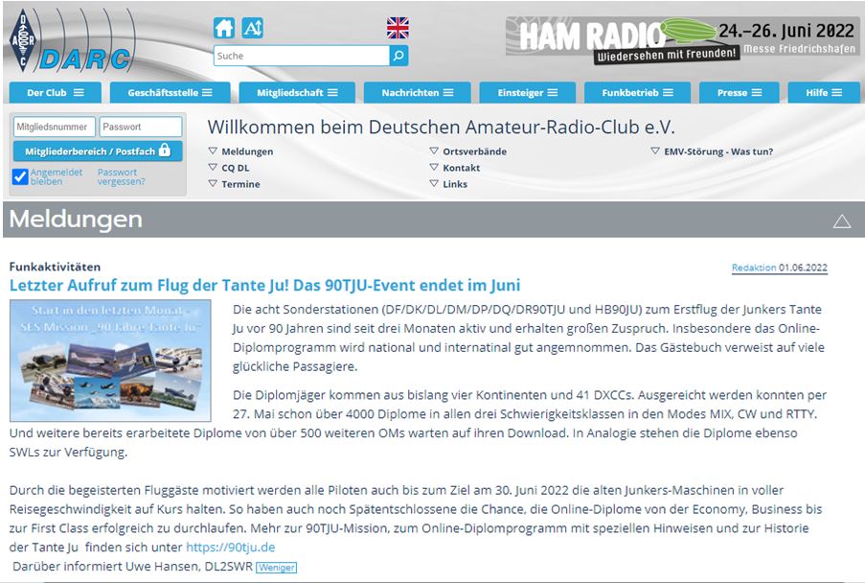
Task: Click the font size adjustment icon
Action: click(x=252, y=28)
